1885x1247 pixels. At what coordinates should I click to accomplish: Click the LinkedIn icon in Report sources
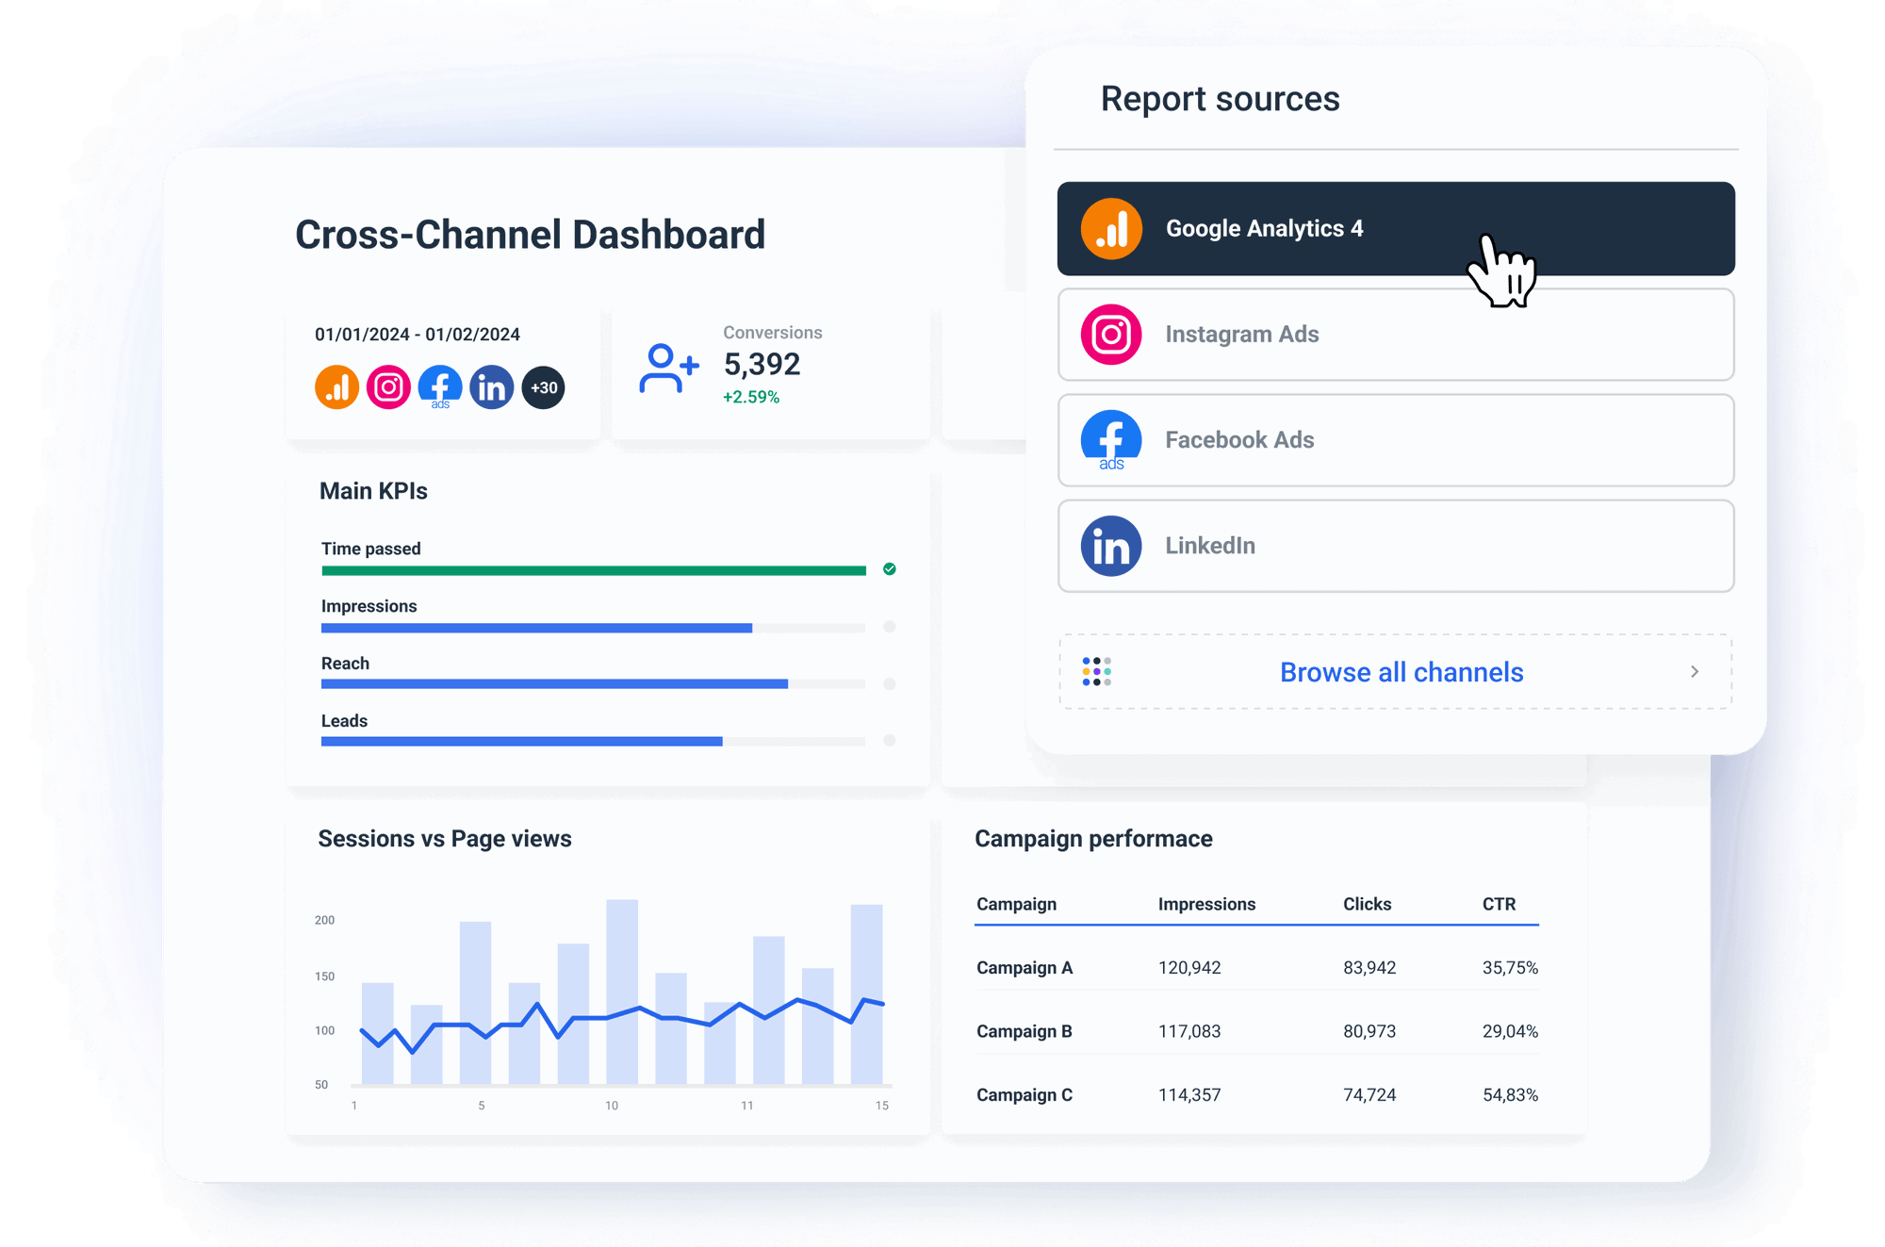coord(1110,546)
